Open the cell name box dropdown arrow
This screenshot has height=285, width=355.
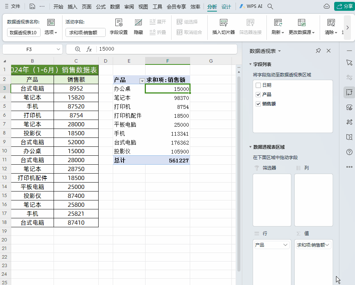tap(58, 49)
